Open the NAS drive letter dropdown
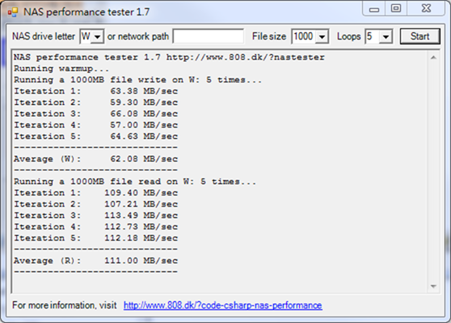Screen dimensions: 451x323 (x=98, y=37)
